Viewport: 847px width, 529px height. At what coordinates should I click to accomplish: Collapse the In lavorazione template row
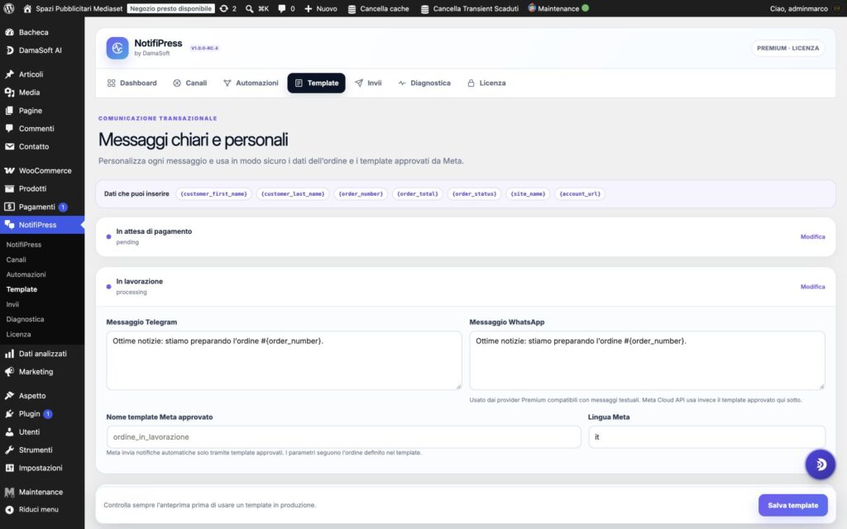pyautogui.click(x=466, y=287)
